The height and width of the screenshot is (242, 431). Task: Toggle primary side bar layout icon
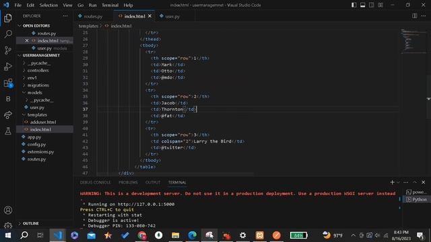tap(354, 5)
